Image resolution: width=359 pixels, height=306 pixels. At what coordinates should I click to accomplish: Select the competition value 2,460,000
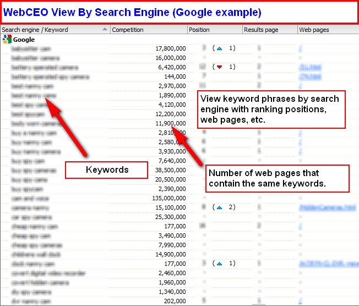tap(172, 274)
